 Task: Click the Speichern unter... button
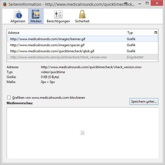pyautogui.click(x=144, y=101)
